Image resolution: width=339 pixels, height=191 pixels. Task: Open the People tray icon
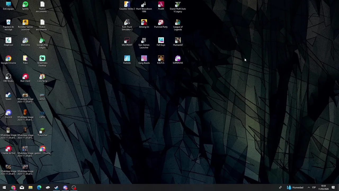click(280, 188)
